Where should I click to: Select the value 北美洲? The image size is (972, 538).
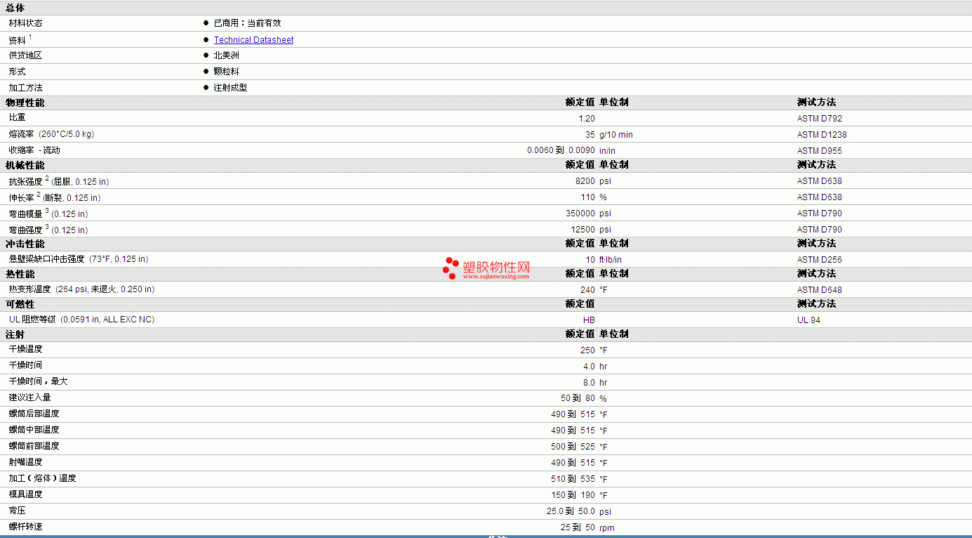[x=227, y=55]
